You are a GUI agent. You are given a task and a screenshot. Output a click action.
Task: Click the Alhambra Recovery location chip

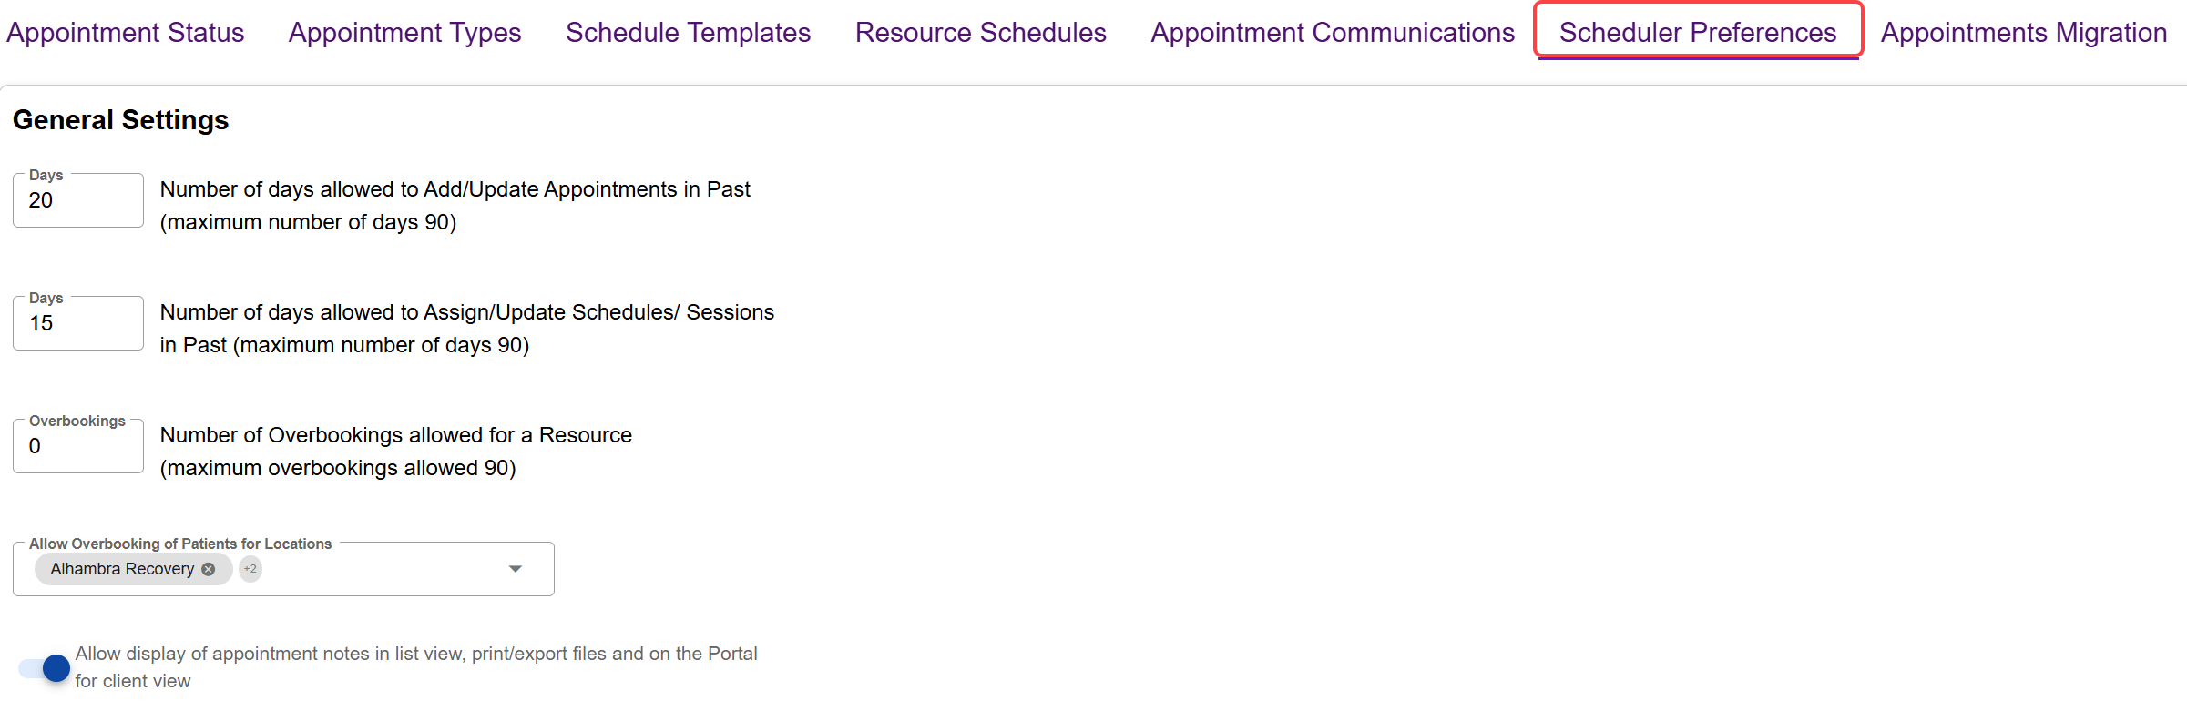122,569
